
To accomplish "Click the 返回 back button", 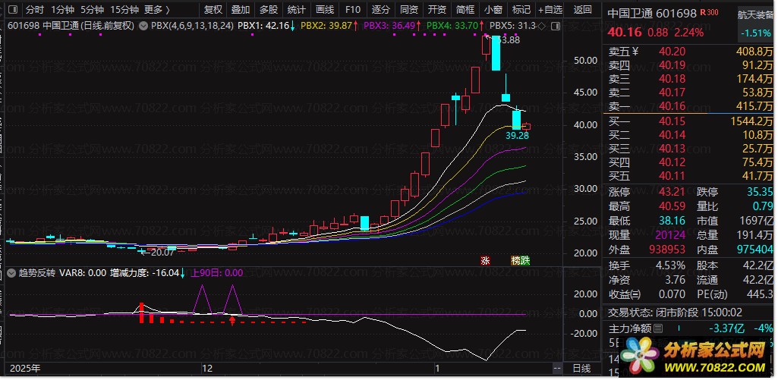I will point(582,9).
